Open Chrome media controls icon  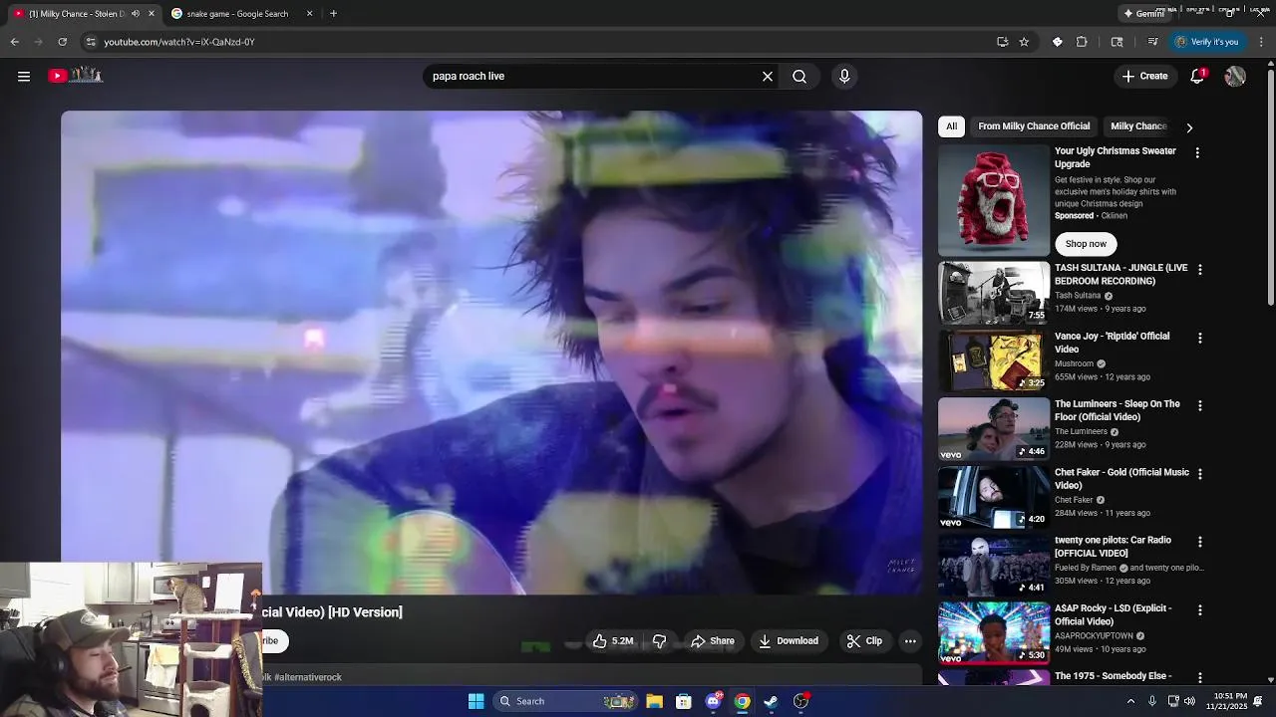1152,42
